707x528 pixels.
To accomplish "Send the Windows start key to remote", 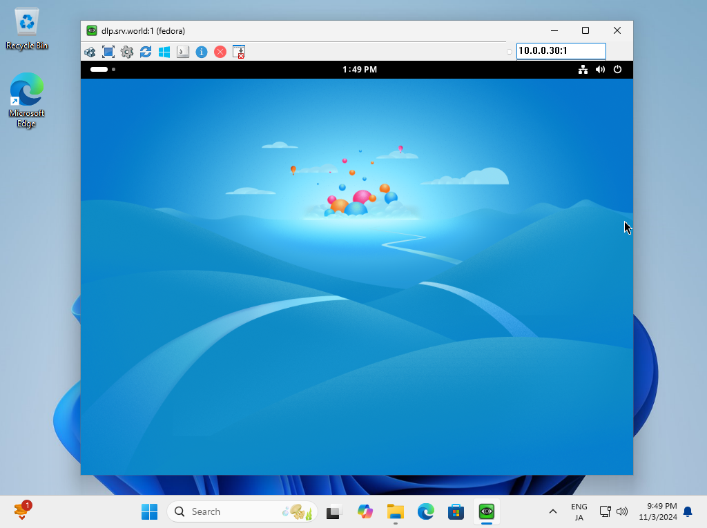I will [164, 52].
